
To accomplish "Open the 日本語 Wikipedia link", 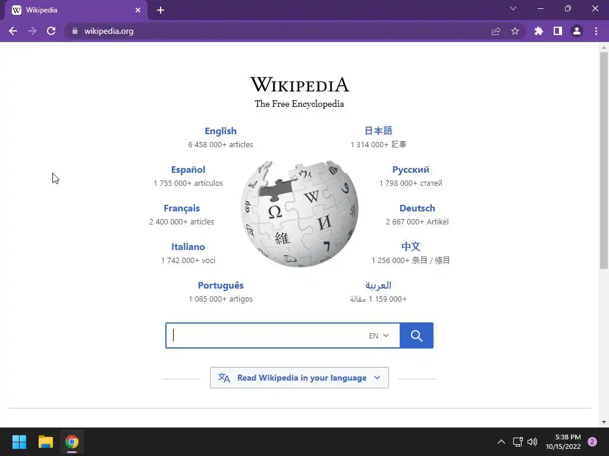I will click(x=378, y=131).
